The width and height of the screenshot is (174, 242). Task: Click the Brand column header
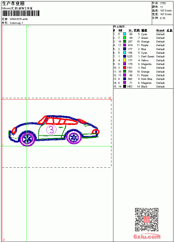point(160,30)
